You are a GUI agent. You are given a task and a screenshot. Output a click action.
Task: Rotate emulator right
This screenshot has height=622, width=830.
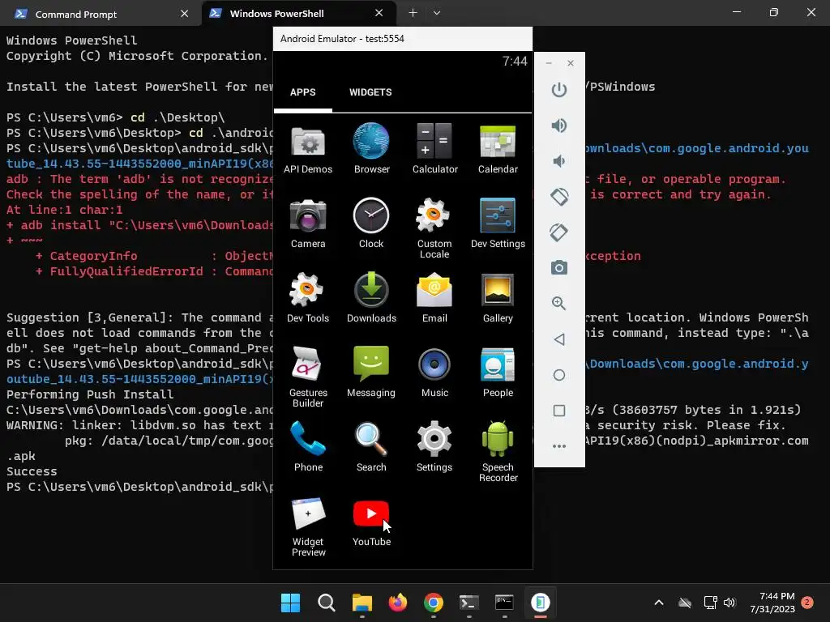[559, 232]
